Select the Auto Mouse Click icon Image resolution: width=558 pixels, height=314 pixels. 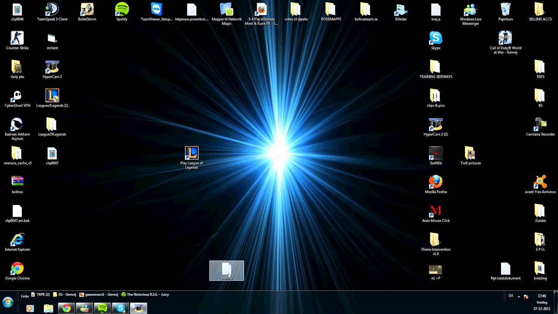436,214
